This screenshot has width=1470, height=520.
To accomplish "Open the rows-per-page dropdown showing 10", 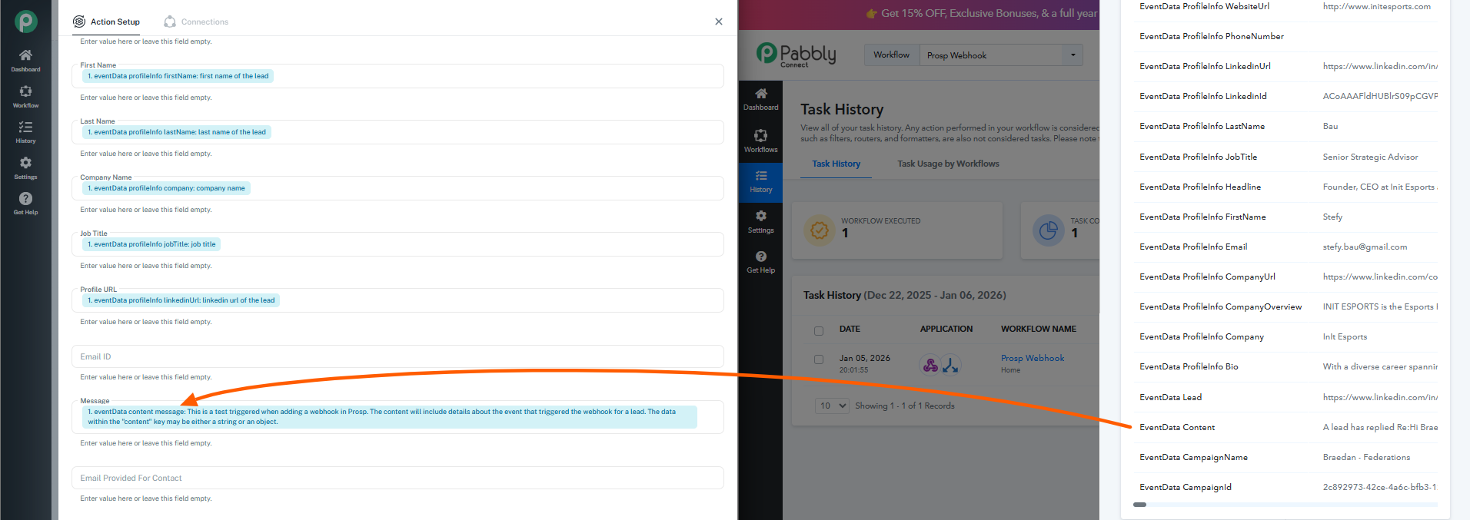I will (832, 406).
